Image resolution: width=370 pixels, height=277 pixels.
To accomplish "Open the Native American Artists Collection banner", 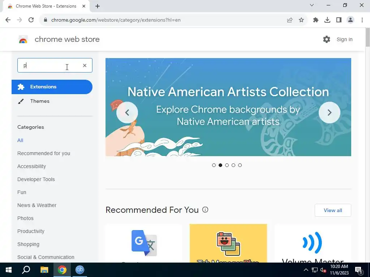I will pyautogui.click(x=228, y=107).
